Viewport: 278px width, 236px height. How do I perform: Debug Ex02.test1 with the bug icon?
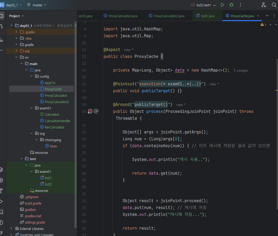coord(231,5)
